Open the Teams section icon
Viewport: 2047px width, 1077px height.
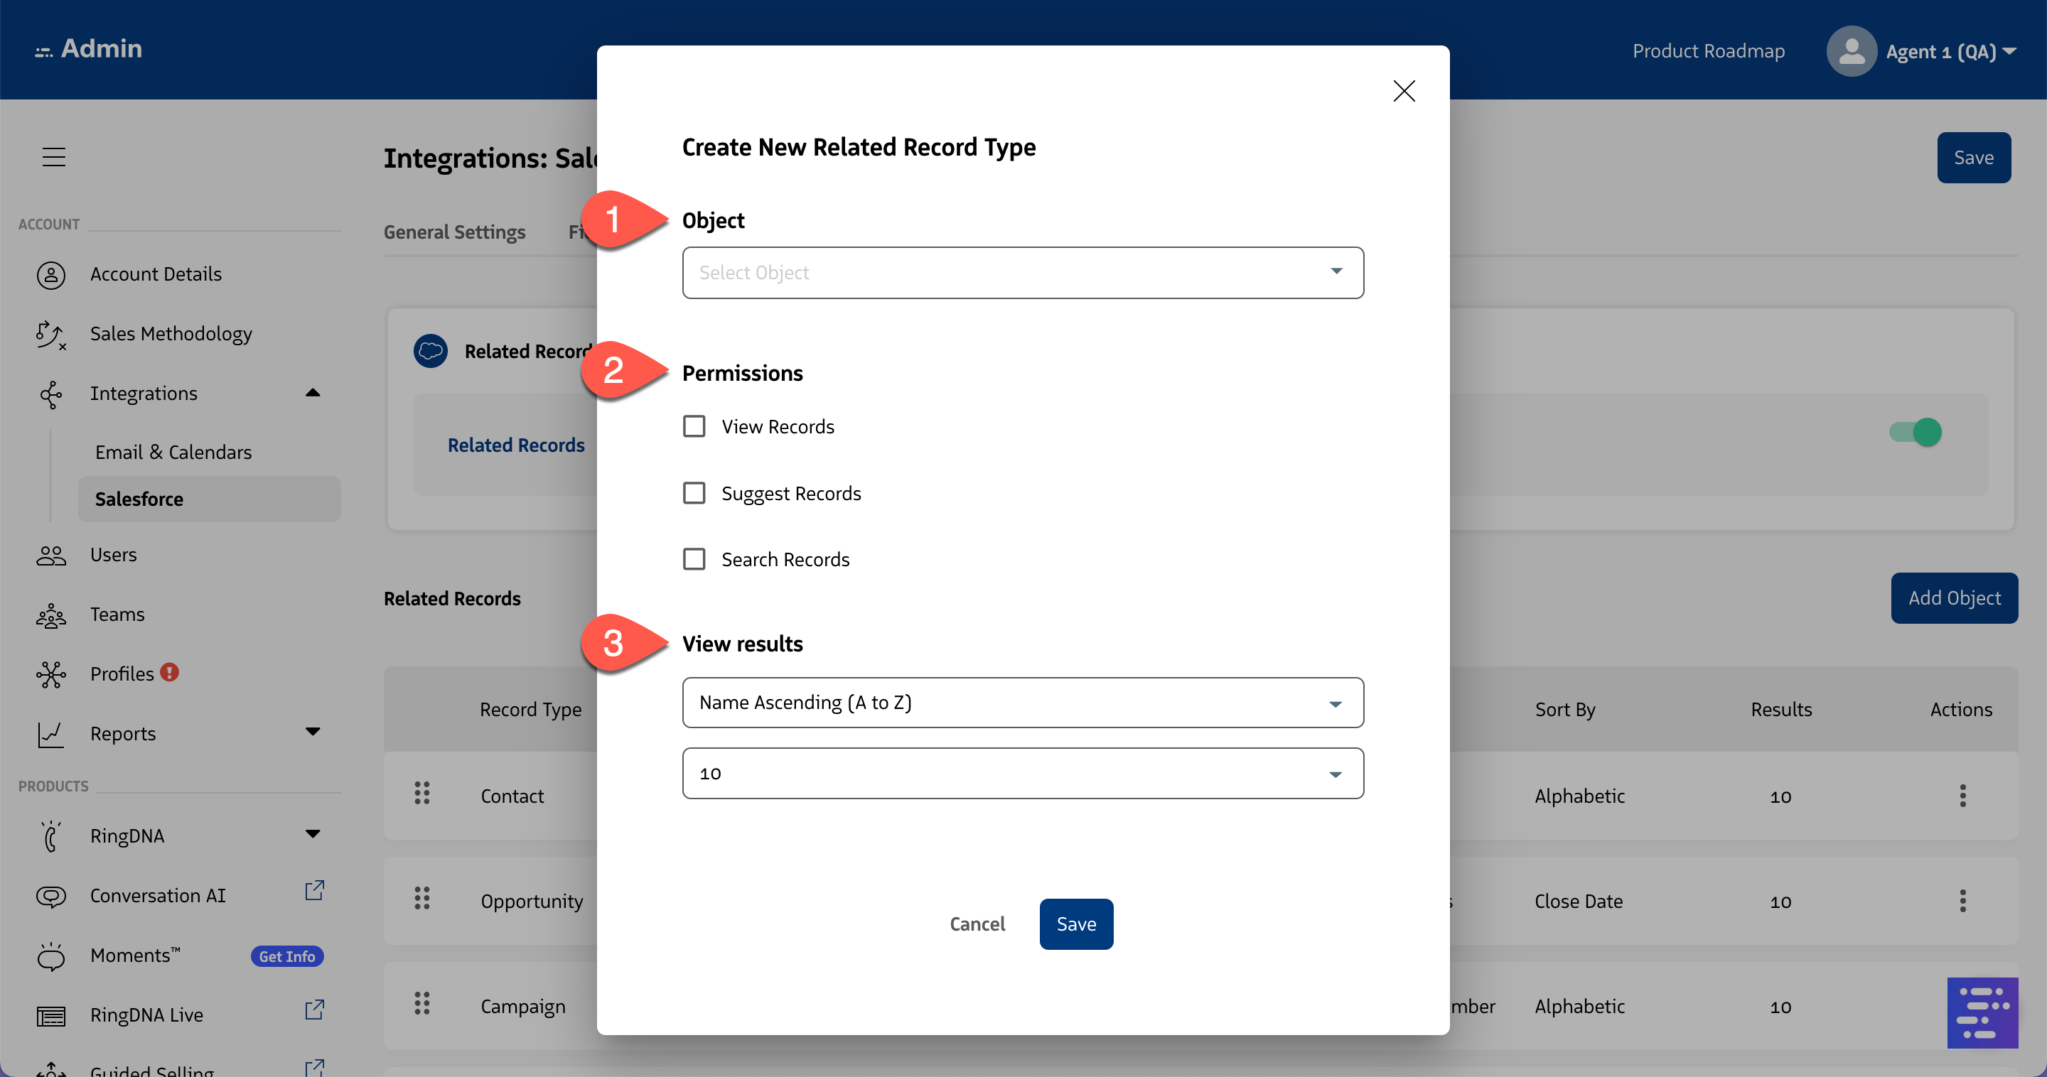pyautogui.click(x=51, y=615)
